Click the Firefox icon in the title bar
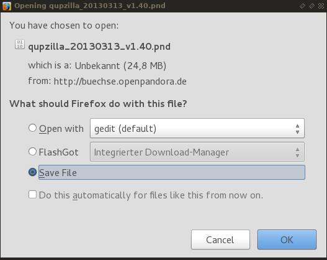 6,6
